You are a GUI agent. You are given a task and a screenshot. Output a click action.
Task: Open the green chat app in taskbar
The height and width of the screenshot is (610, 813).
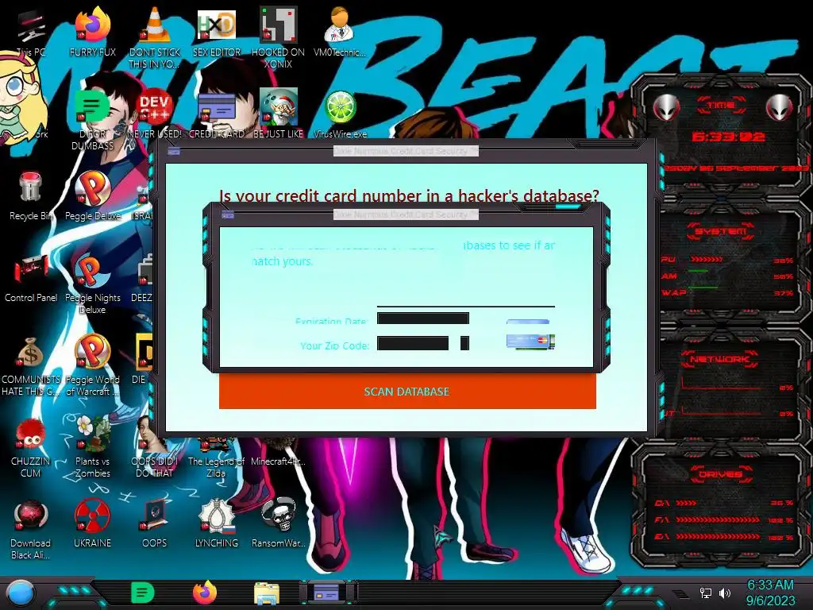pos(143,593)
